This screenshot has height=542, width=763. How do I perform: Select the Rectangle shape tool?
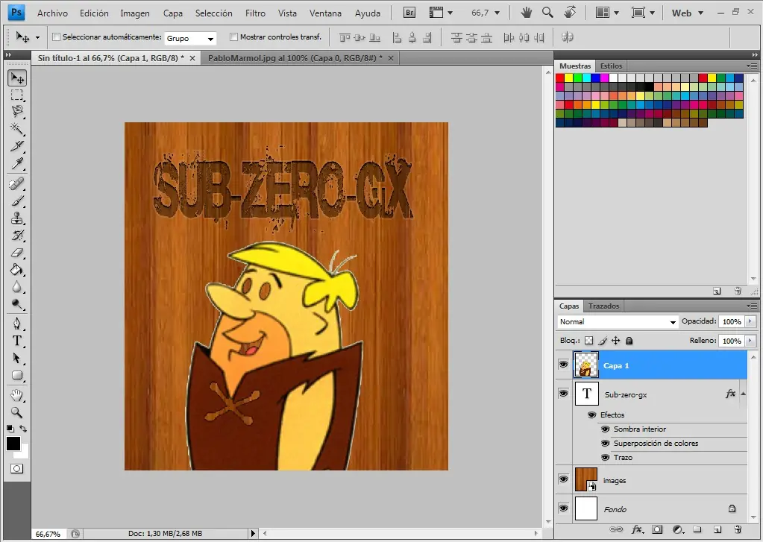[17, 375]
